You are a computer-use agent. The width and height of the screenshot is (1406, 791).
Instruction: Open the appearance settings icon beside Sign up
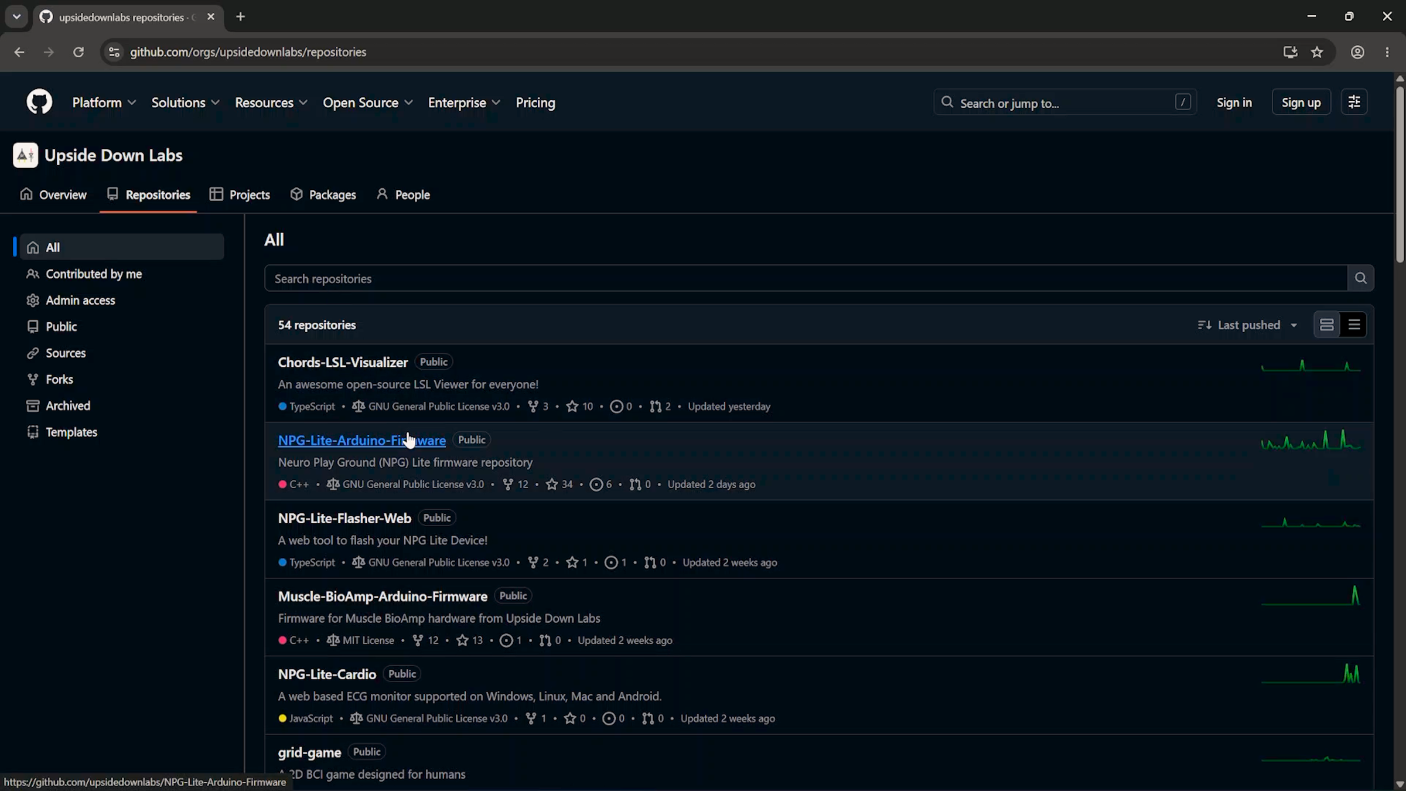[1354, 102]
